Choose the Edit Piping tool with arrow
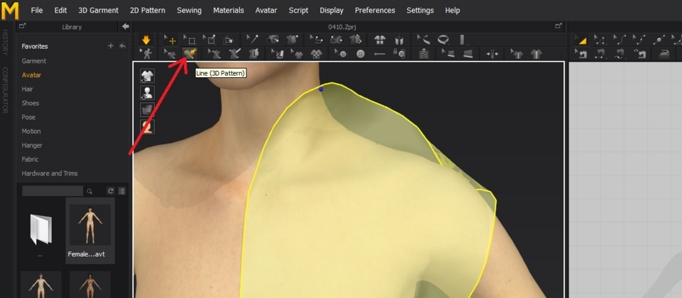682x298 pixels. pos(448,54)
